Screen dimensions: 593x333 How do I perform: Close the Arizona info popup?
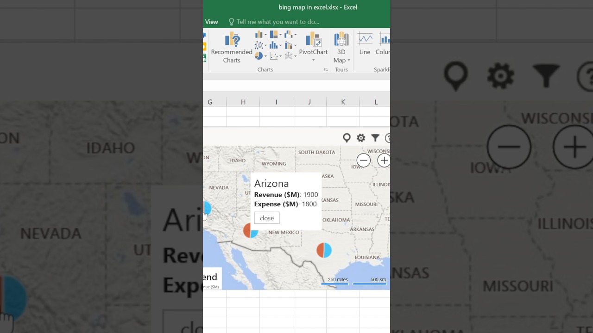267,218
